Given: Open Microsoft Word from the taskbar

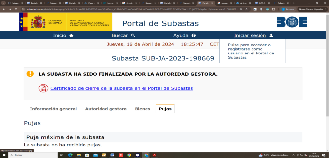Looking at the screenshot, I should [112, 155].
